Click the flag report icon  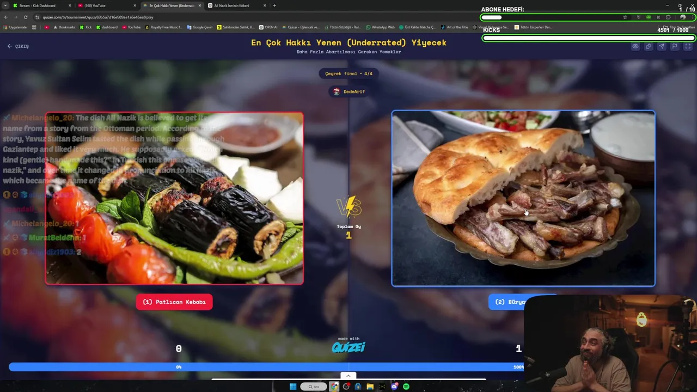[674, 46]
